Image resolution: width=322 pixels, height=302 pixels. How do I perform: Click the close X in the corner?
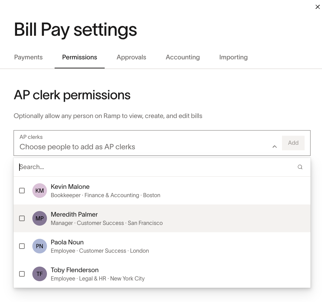317,7
